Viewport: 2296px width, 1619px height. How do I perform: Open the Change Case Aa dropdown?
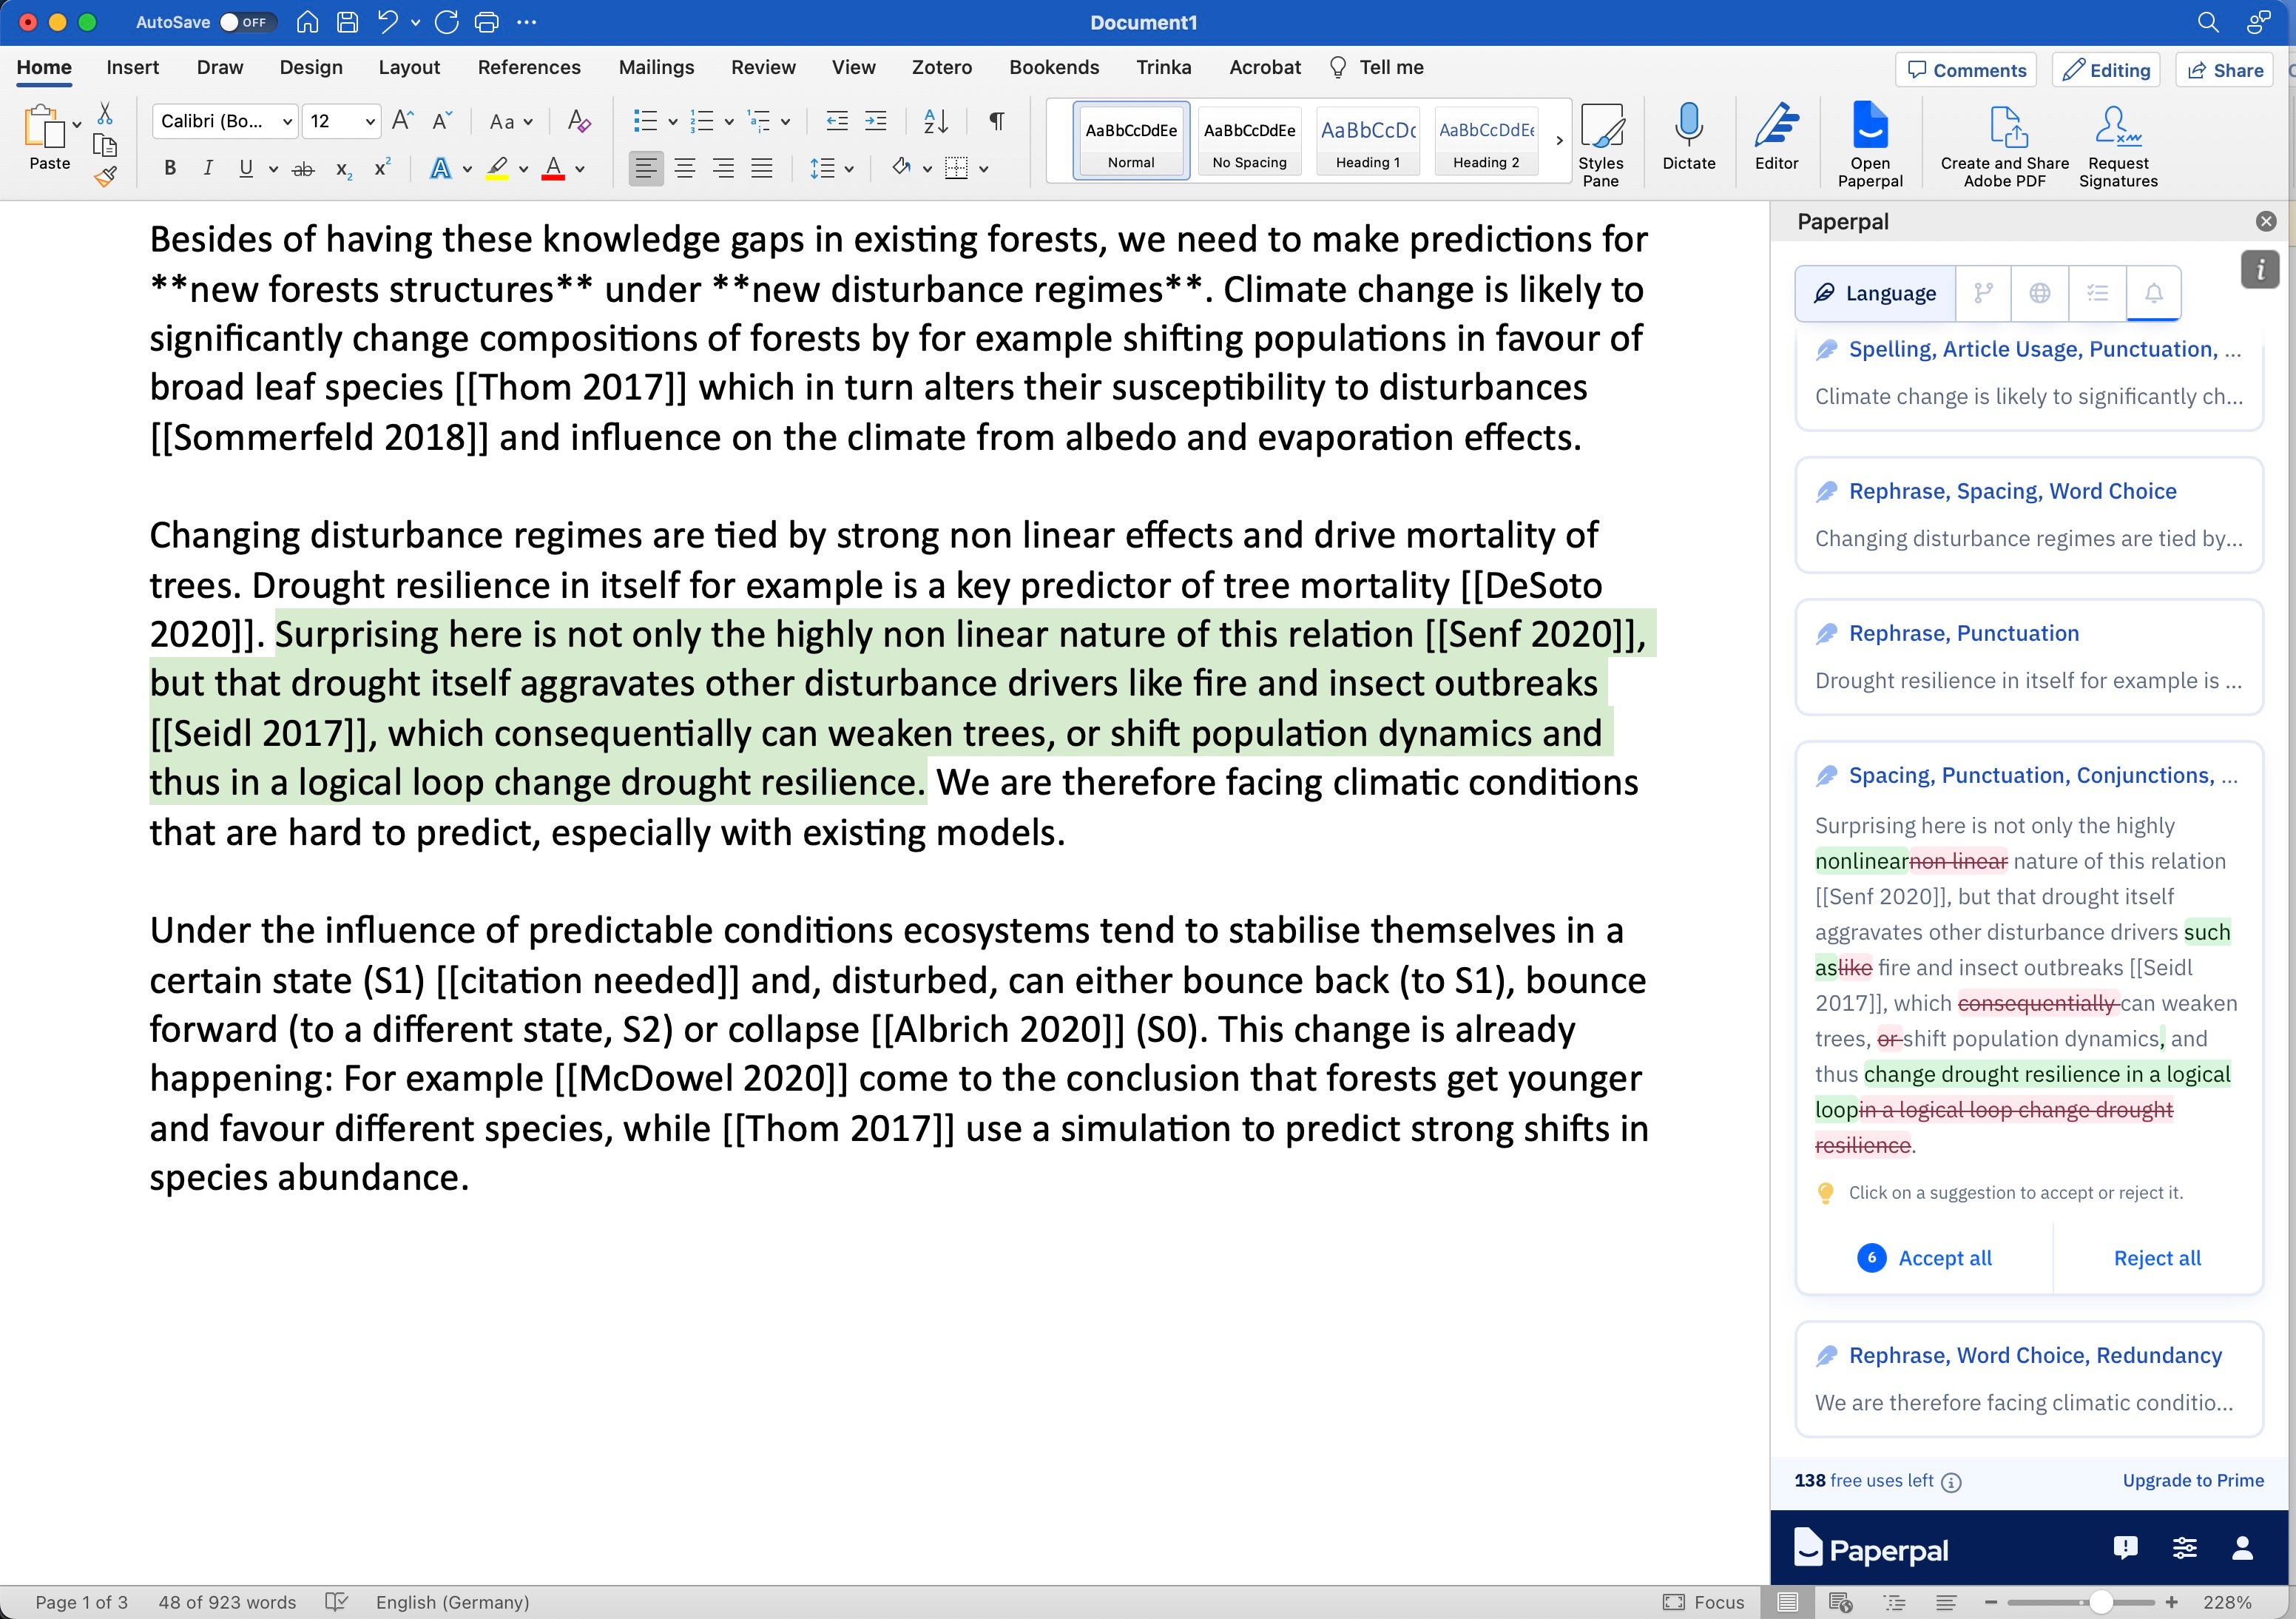tap(510, 121)
